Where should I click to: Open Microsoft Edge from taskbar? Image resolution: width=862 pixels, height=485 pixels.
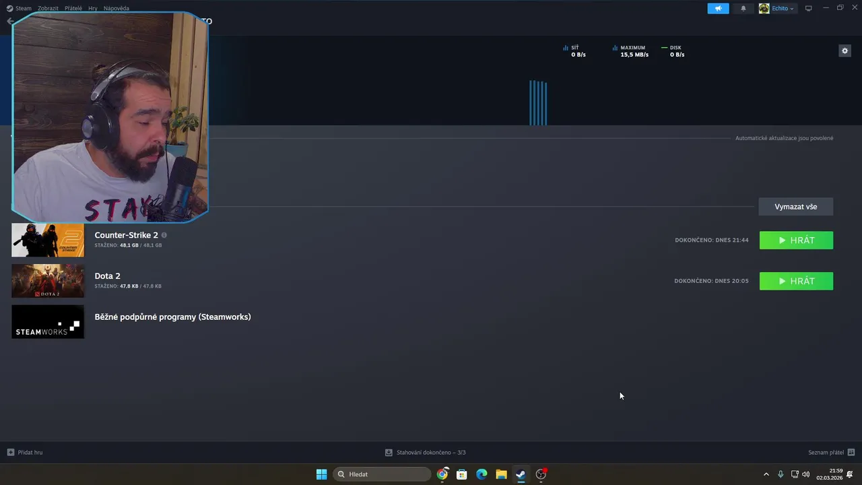482,474
